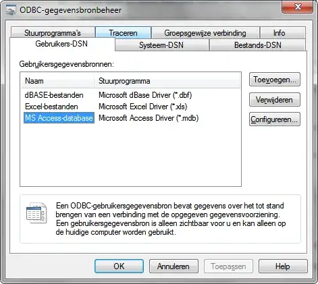Close the ODBC-gegevensbronbeheer window
Image resolution: width=318 pixels, height=284 pixels.
tap(298, 7)
